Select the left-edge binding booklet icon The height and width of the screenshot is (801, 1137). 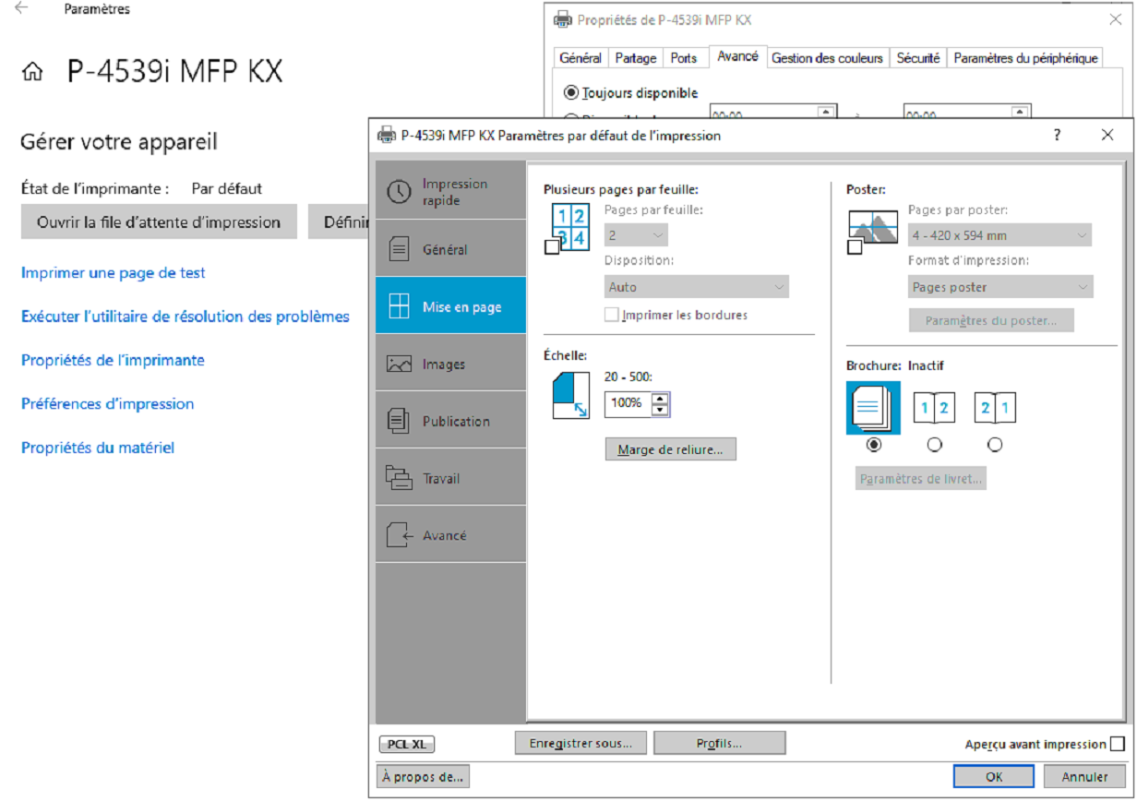tap(934, 407)
